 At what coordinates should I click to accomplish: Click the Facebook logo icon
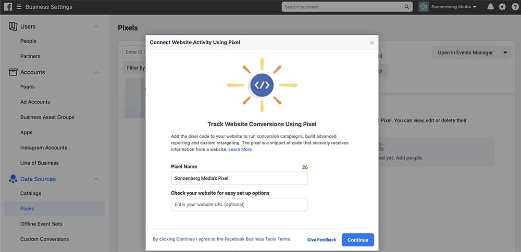click(8, 7)
